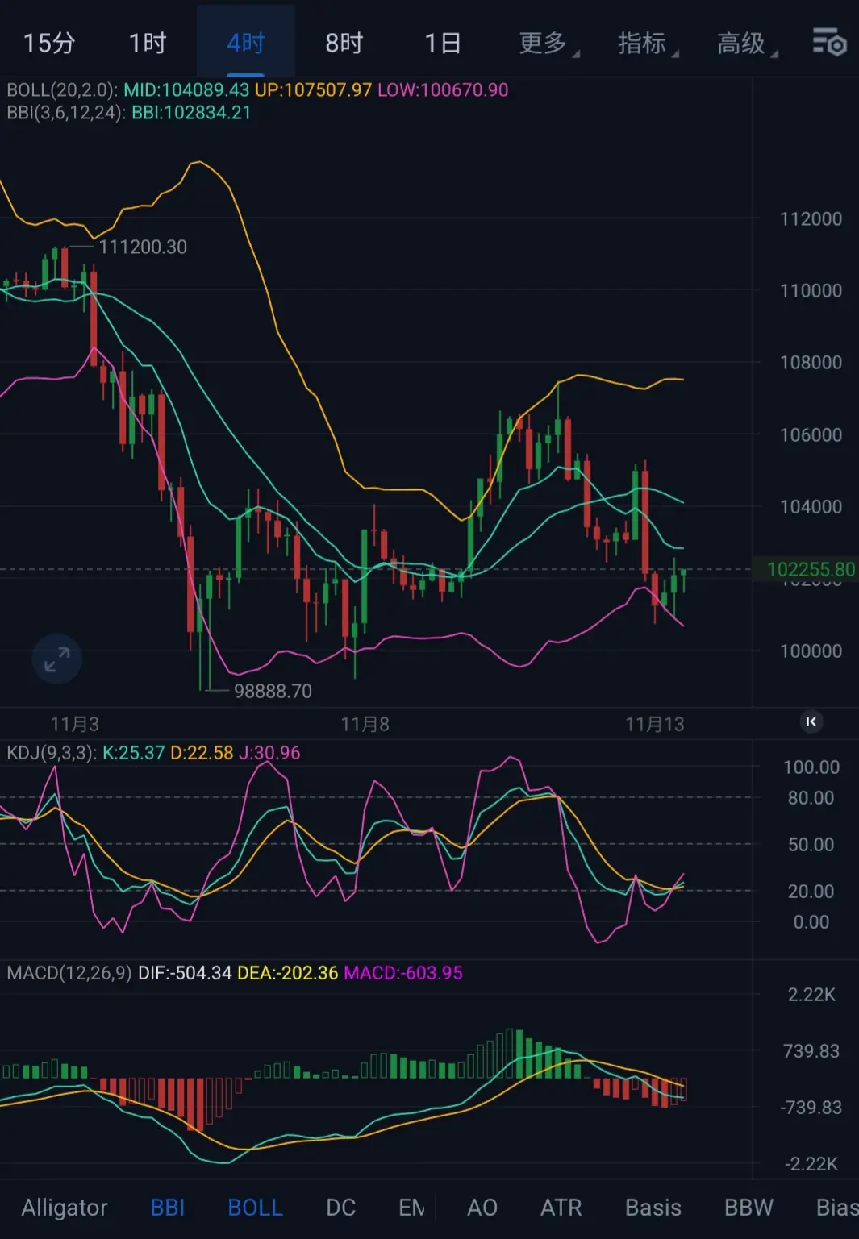Tap the KDJ J:30.96 value
Screen dimensions: 859x1239
click(x=269, y=753)
